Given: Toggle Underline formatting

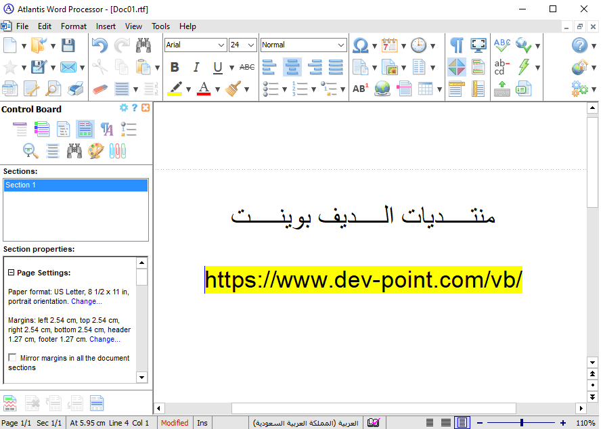Looking at the screenshot, I should click(x=218, y=67).
